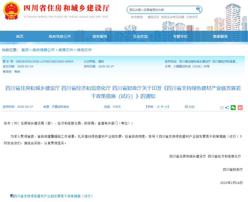Click the favorite star icon
Screen dimensions: 248x202
click(x=222, y=107)
